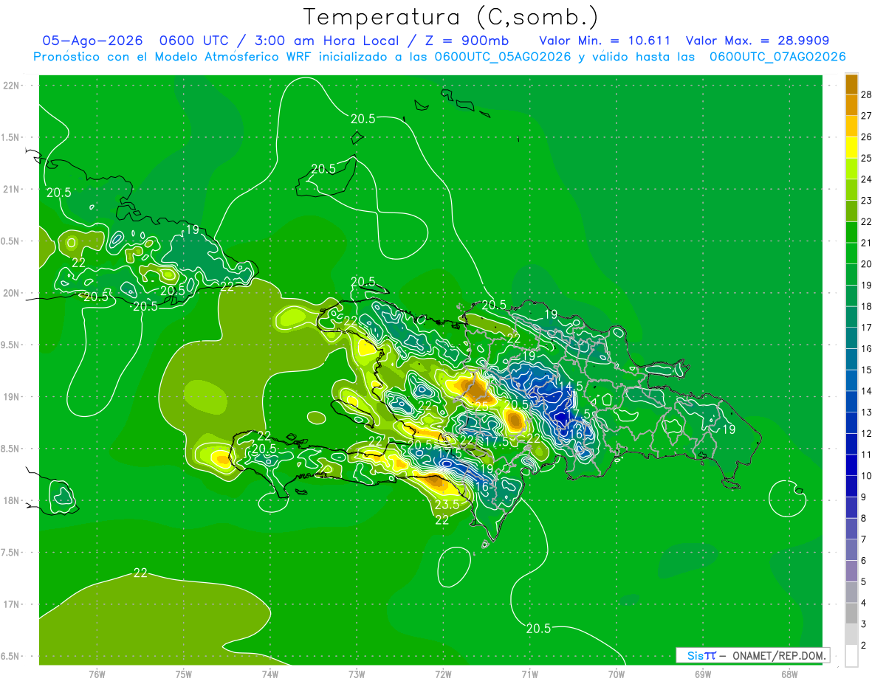Click the color bar label '15'
This screenshot has width=886, height=684.
[x=867, y=370]
